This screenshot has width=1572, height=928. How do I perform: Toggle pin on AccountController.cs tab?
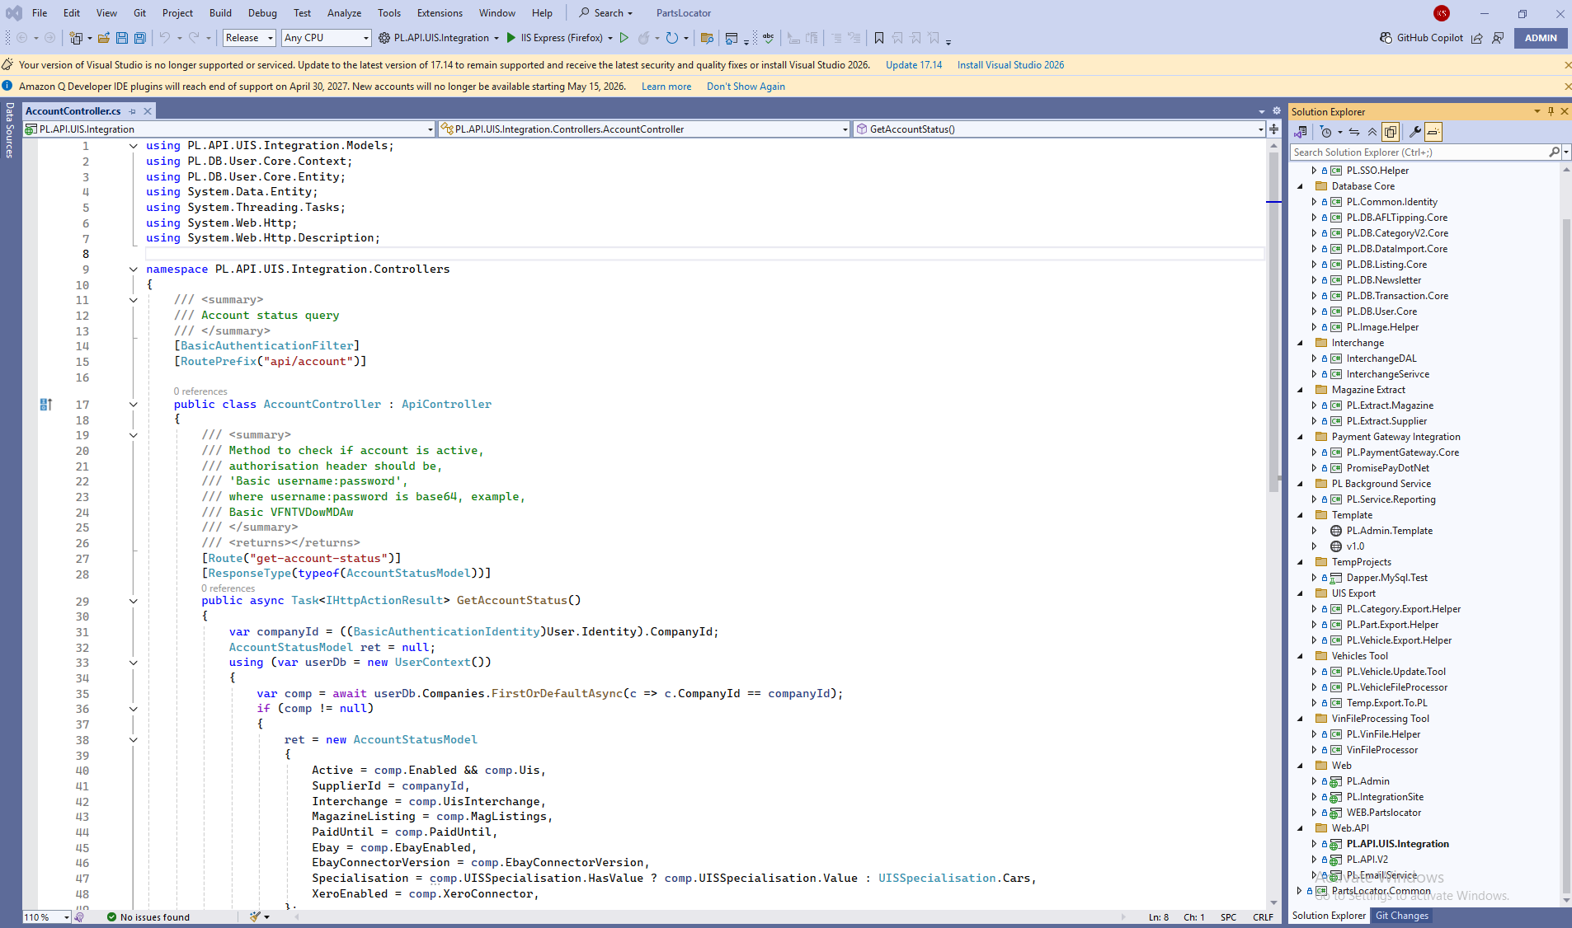(x=133, y=111)
